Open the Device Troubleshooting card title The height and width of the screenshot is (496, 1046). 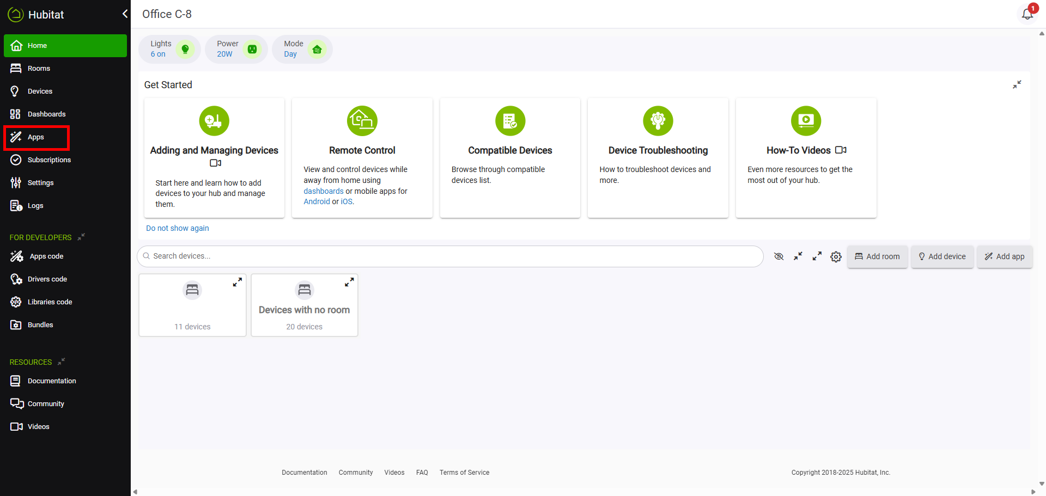(x=658, y=150)
